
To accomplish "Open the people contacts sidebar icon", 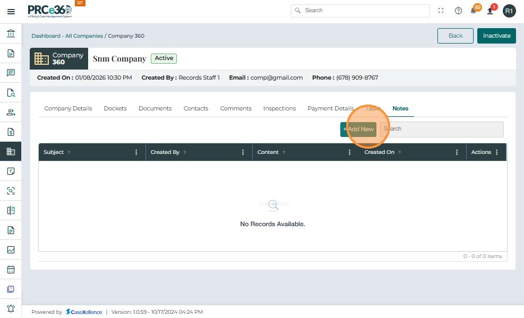I will pyautogui.click(x=11, y=112).
